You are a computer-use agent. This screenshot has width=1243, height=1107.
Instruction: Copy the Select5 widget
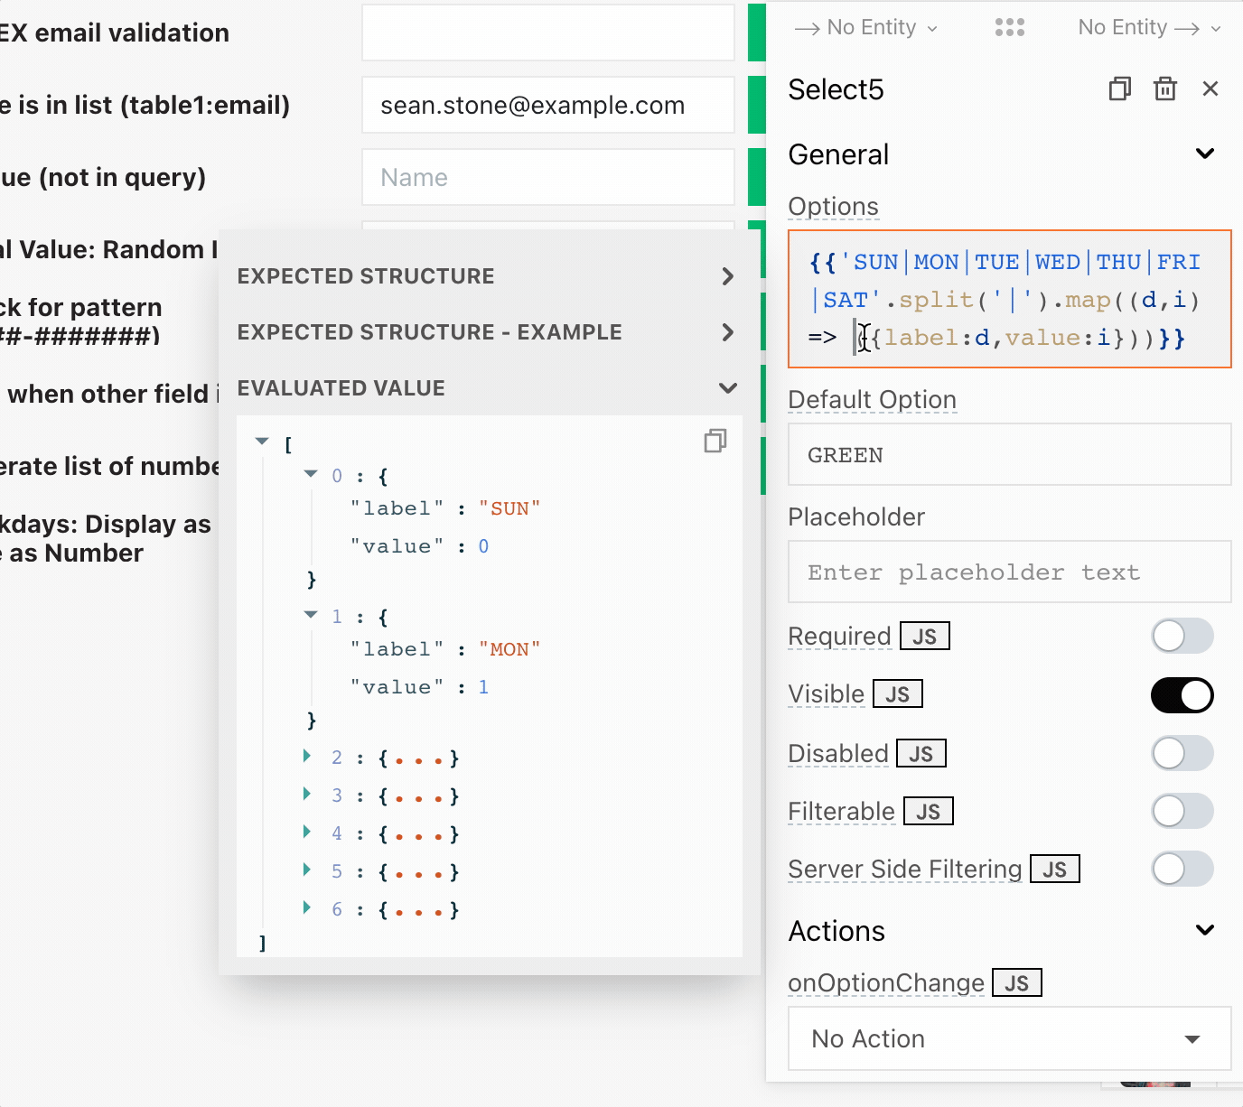click(x=1119, y=88)
